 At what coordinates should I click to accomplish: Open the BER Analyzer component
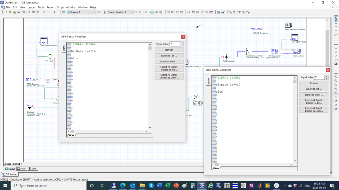pos(297,51)
